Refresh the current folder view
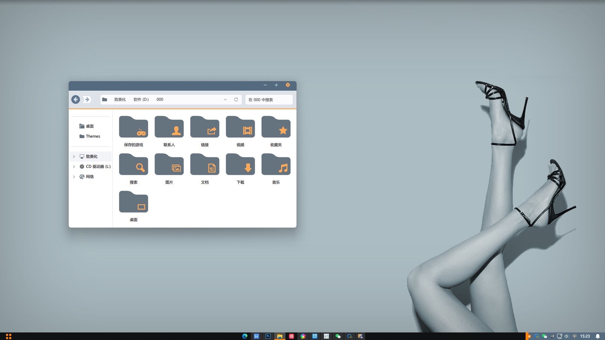 [x=236, y=99]
